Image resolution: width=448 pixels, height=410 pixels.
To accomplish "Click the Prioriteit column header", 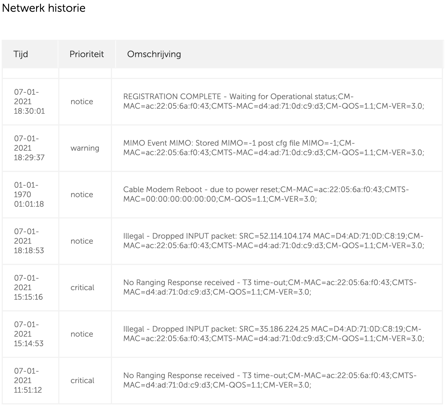I will click(x=87, y=54).
